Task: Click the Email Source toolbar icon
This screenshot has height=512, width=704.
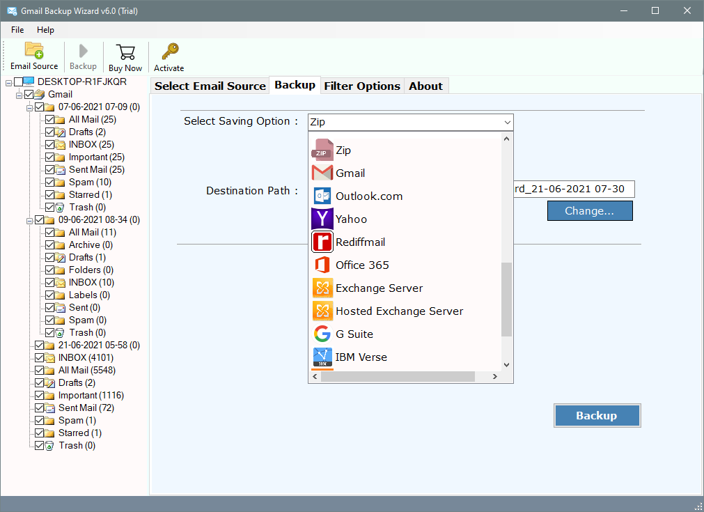Action: click(x=33, y=50)
